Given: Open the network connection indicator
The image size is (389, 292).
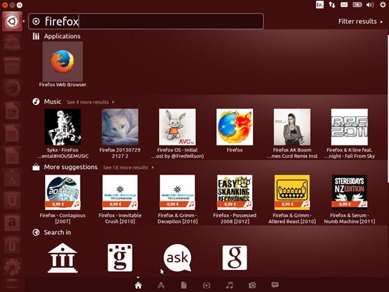Looking at the screenshot, I should point(332,5).
